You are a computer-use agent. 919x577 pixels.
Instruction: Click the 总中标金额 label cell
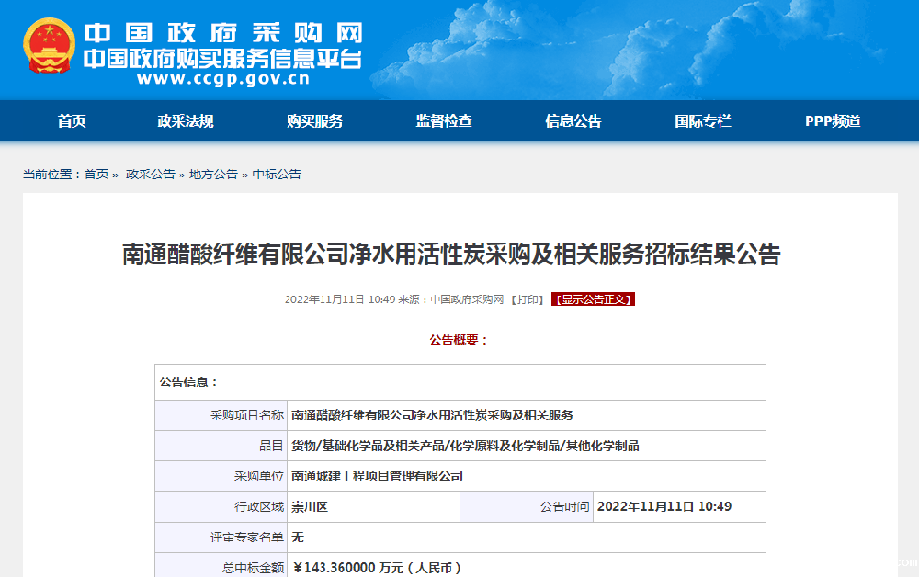tap(221, 566)
